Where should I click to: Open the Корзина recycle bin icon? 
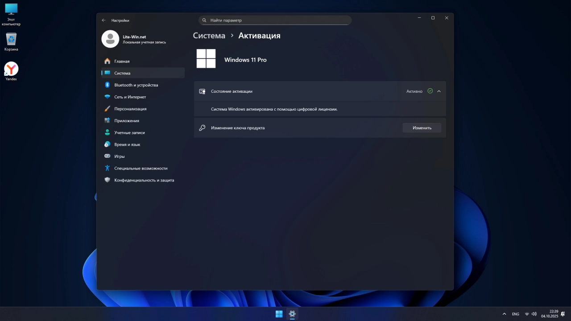tap(11, 42)
